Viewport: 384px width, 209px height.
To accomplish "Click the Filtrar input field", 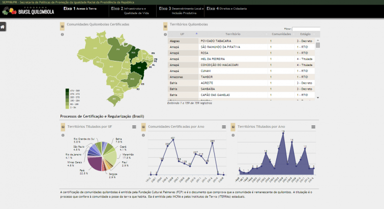I will point(306,28).
